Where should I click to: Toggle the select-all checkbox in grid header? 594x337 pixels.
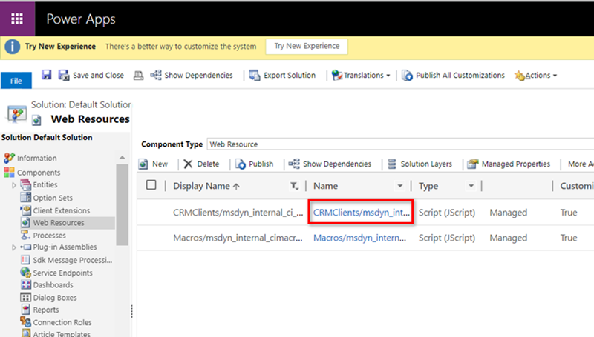(x=151, y=186)
